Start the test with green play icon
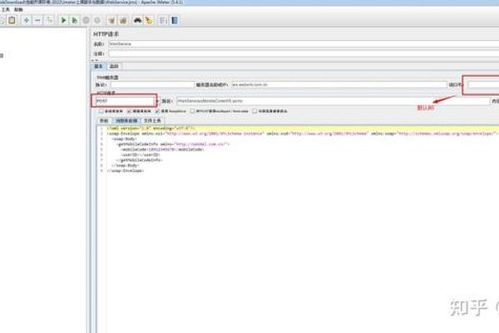Viewport: 499px width, 333px height. tap(63, 20)
